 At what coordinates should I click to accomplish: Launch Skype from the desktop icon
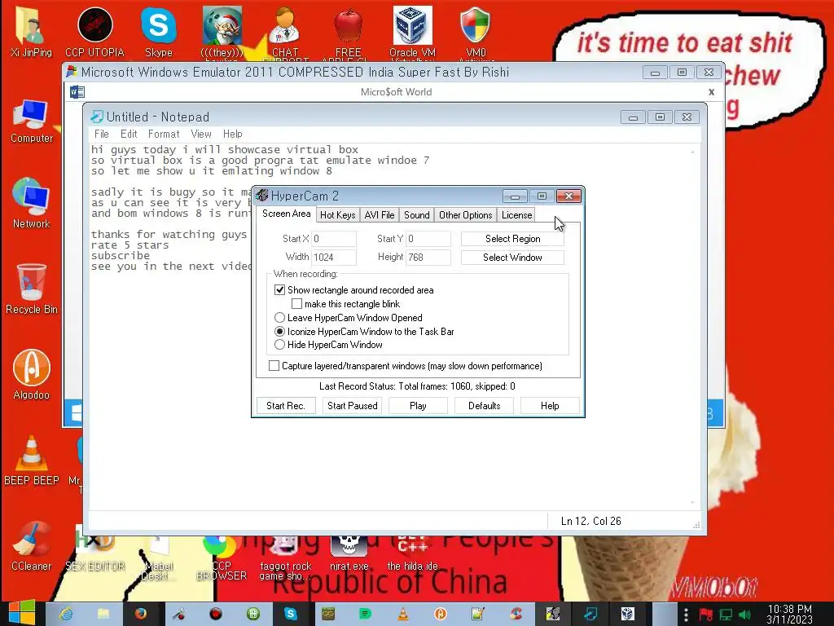click(x=159, y=31)
